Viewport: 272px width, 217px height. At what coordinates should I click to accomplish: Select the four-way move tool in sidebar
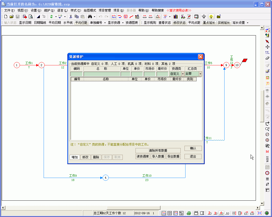267,47
